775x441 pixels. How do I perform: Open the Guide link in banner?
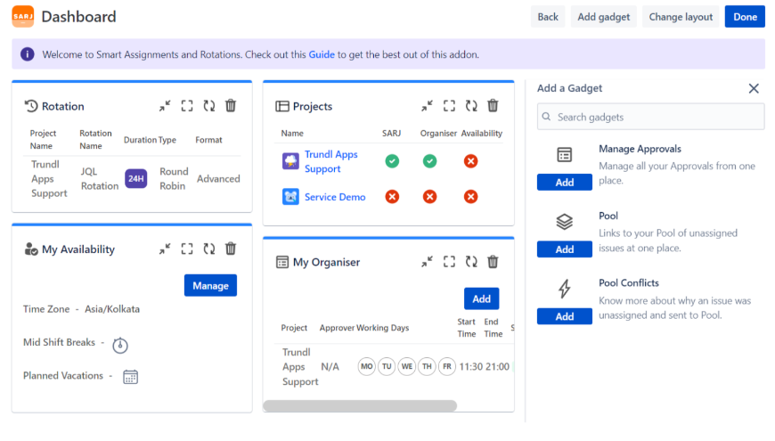pos(322,54)
